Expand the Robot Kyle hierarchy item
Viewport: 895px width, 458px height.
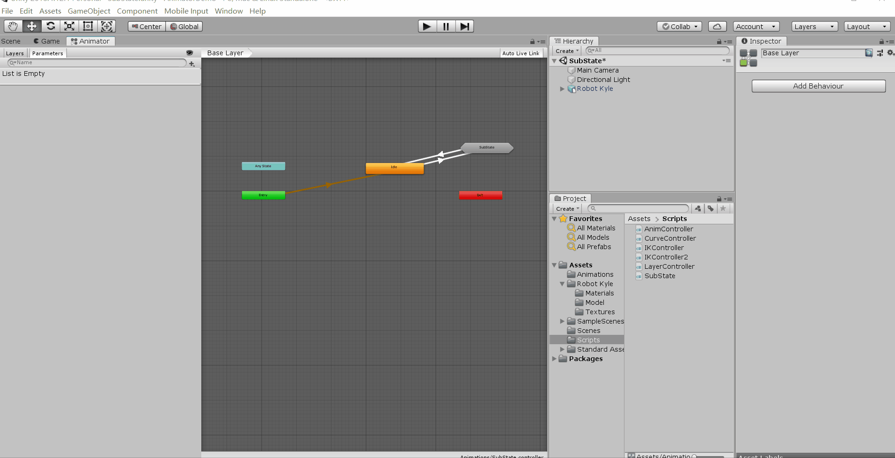[562, 89]
